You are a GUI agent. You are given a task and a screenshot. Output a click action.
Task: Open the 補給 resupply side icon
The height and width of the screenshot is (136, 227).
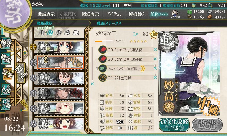coord(6,58)
